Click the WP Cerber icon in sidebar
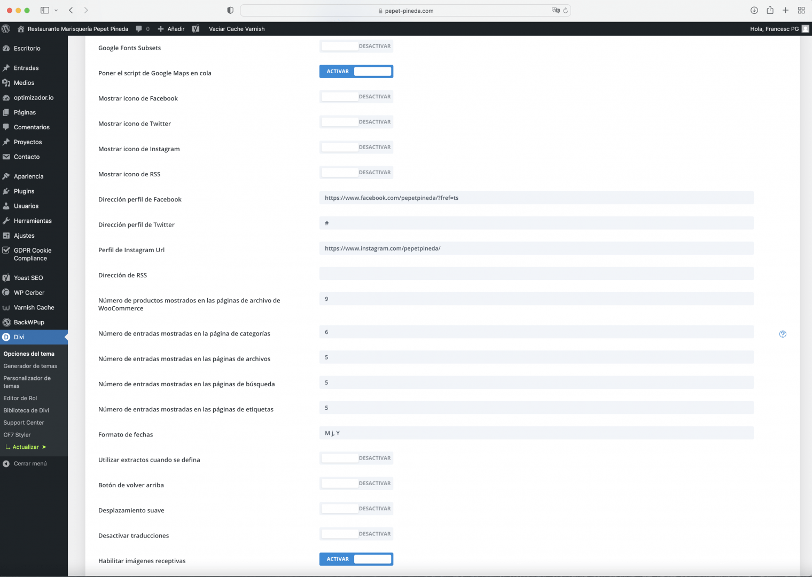This screenshot has width=812, height=577. pos(6,293)
